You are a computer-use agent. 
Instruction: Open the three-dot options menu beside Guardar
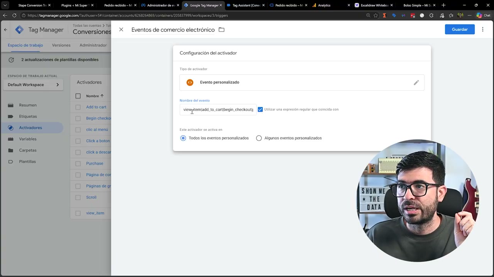tap(482, 29)
